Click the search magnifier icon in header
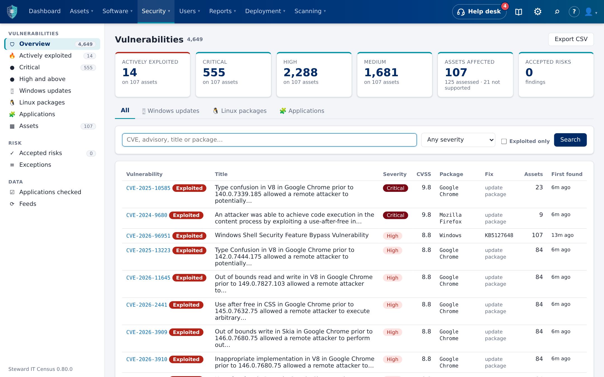604x377 pixels. pos(557,12)
